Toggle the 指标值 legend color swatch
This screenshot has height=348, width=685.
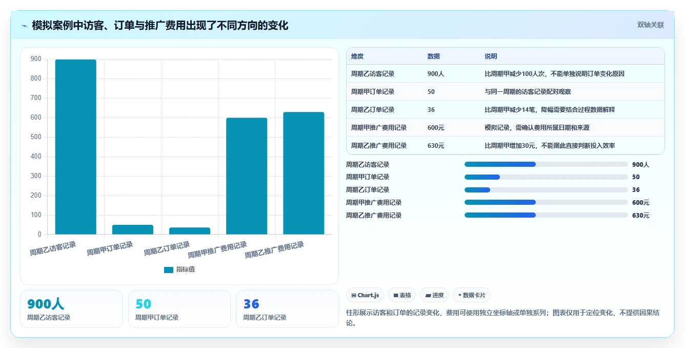click(x=169, y=270)
